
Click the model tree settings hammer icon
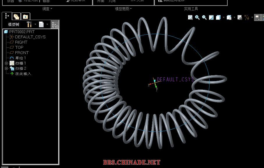[x=29, y=24]
